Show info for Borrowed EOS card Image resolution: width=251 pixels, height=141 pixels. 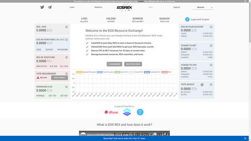[67, 87]
